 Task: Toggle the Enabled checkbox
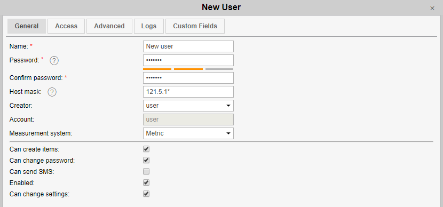[146, 182]
